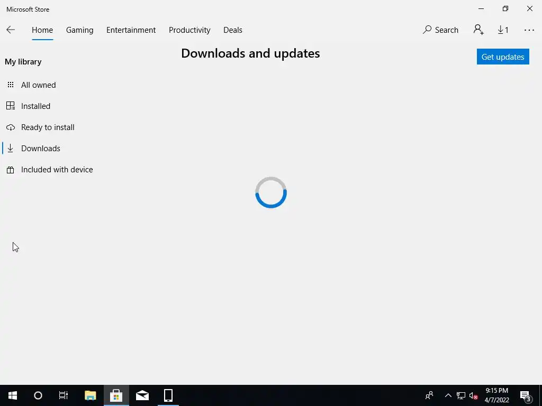Minimize the Microsoft Store window
This screenshot has height=406, width=542.
pos(481,8)
